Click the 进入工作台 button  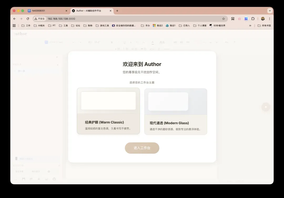pyautogui.click(x=142, y=148)
